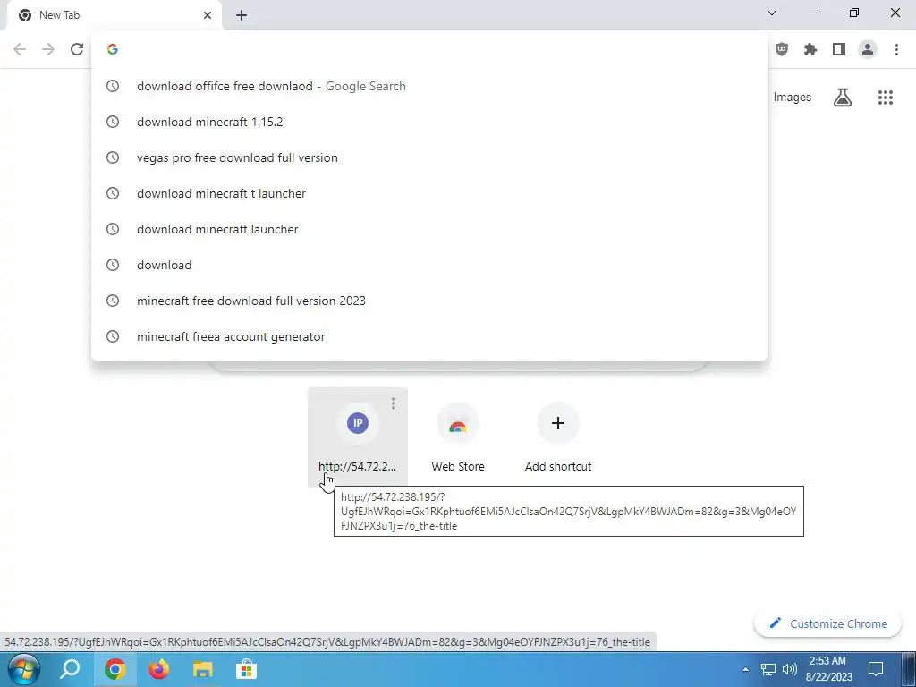Image resolution: width=916 pixels, height=687 pixels.
Task: Click the volume speaker tray icon
Action: (x=790, y=669)
